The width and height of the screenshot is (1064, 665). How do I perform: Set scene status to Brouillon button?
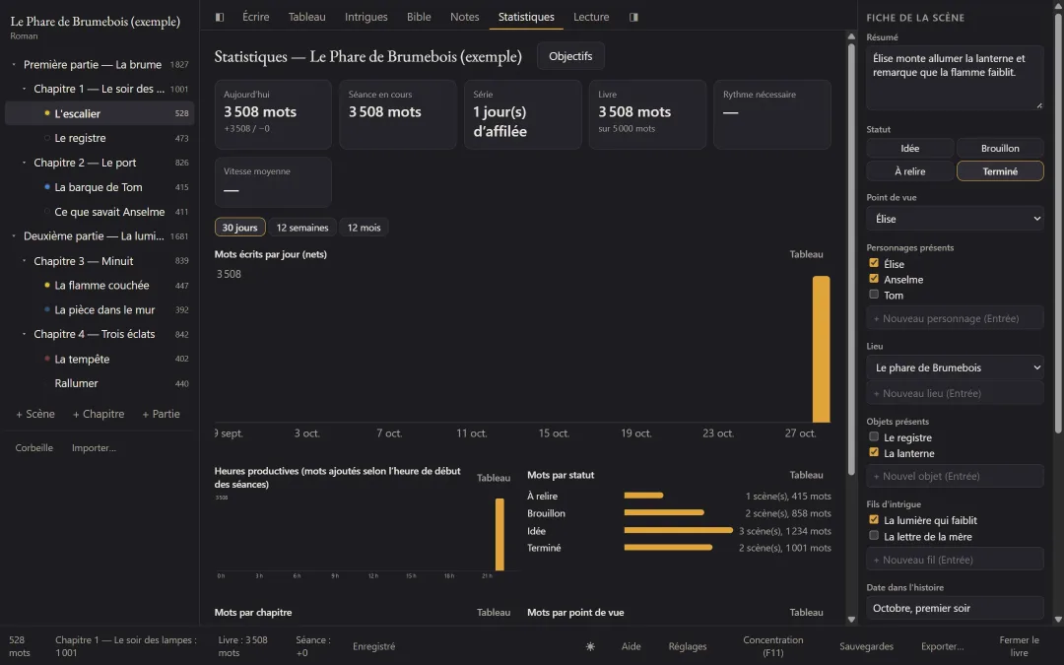click(1000, 148)
